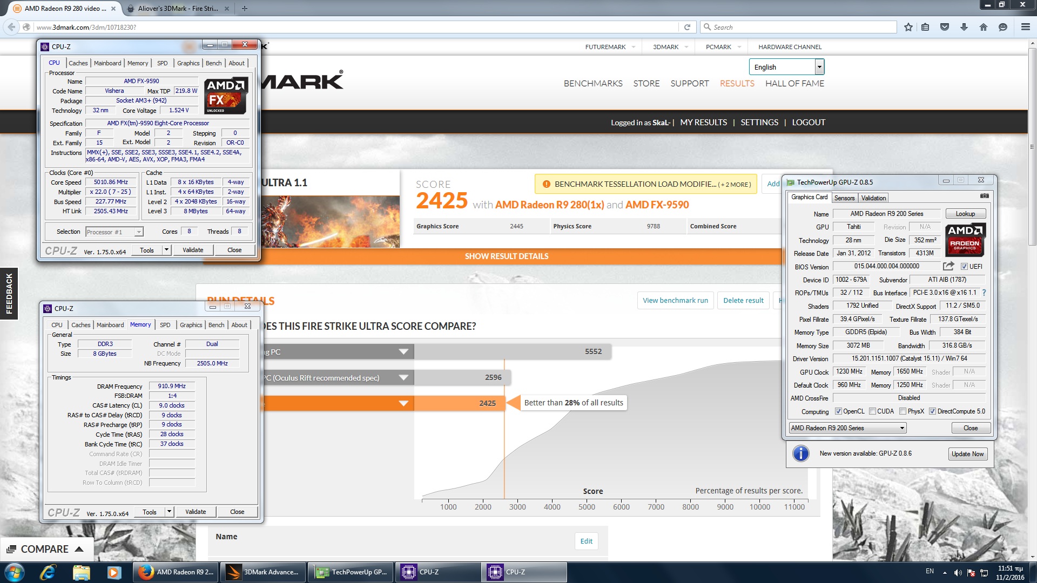
Task: Toggle the DirectCompute 5.0 checkbox
Action: [932, 411]
